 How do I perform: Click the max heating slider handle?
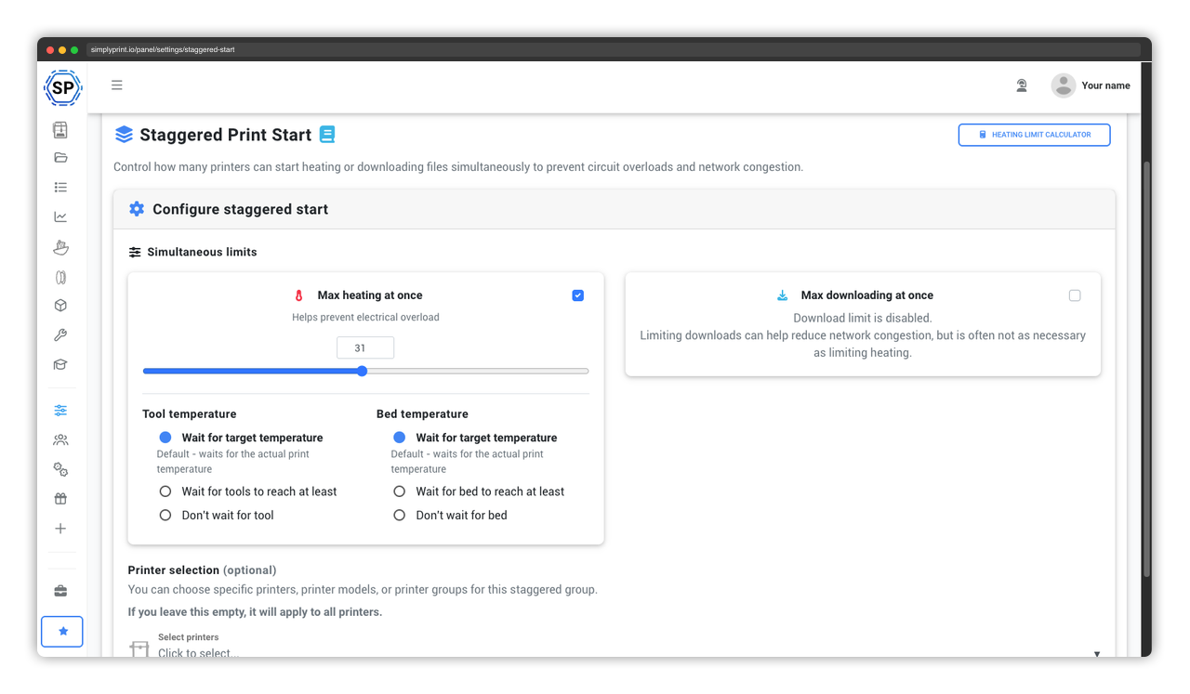tap(363, 371)
